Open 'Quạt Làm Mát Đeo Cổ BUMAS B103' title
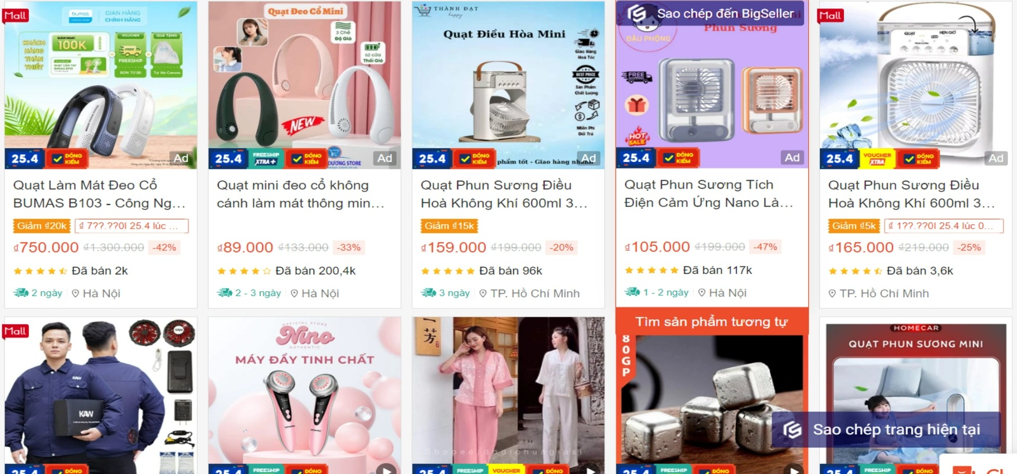The image size is (1017, 474). point(99,194)
